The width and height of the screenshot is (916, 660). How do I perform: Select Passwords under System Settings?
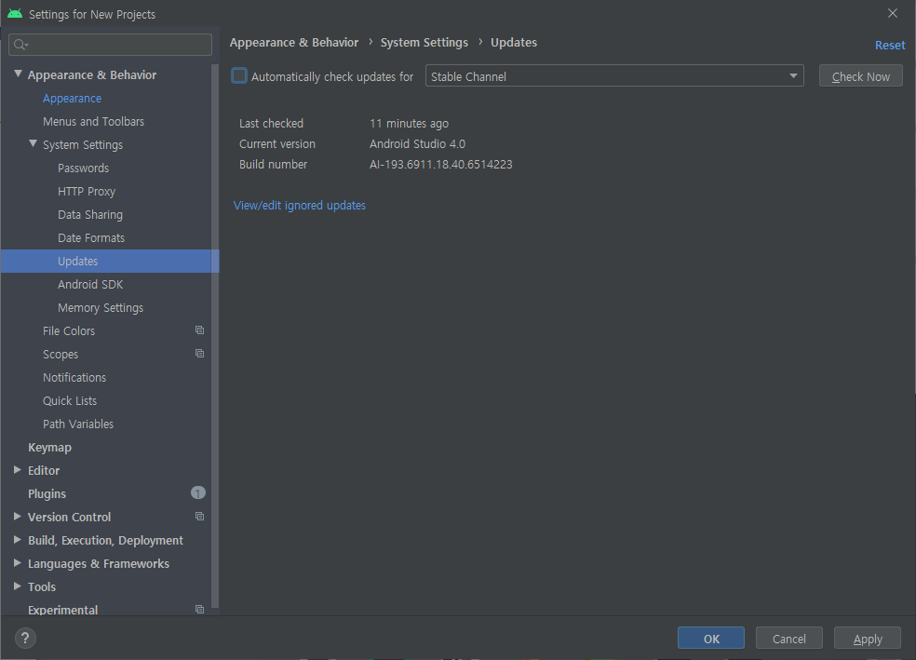pos(83,168)
